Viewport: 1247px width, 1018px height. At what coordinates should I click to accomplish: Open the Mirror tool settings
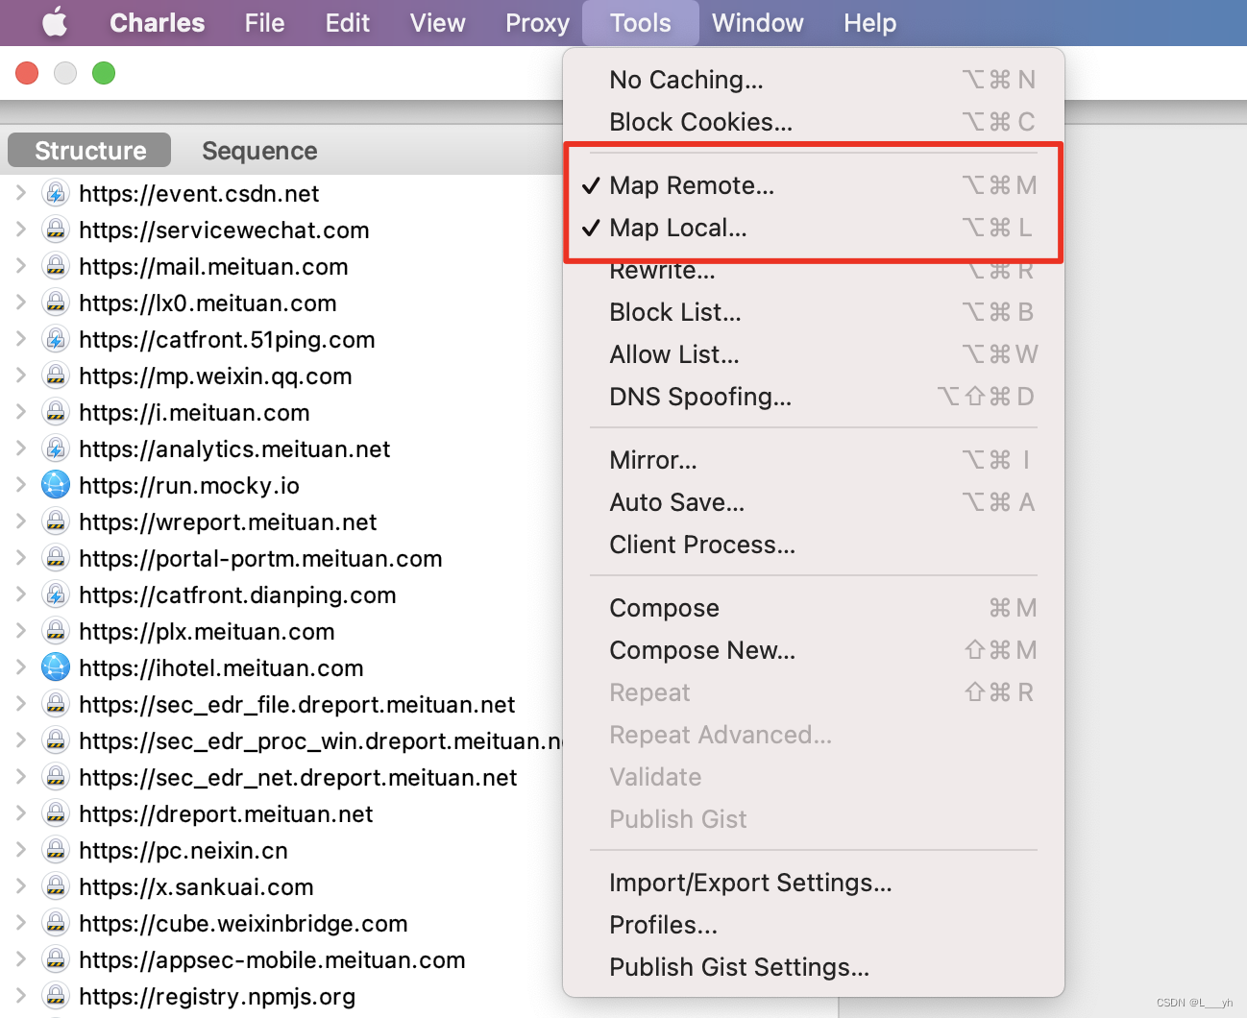813,460
